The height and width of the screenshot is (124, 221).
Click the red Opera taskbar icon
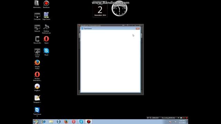[x=74, y=122]
